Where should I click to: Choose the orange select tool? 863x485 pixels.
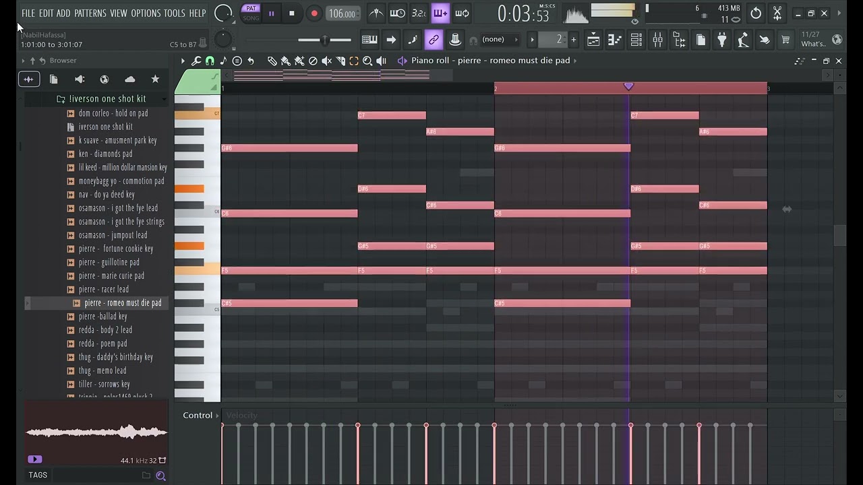(x=354, y=61)
